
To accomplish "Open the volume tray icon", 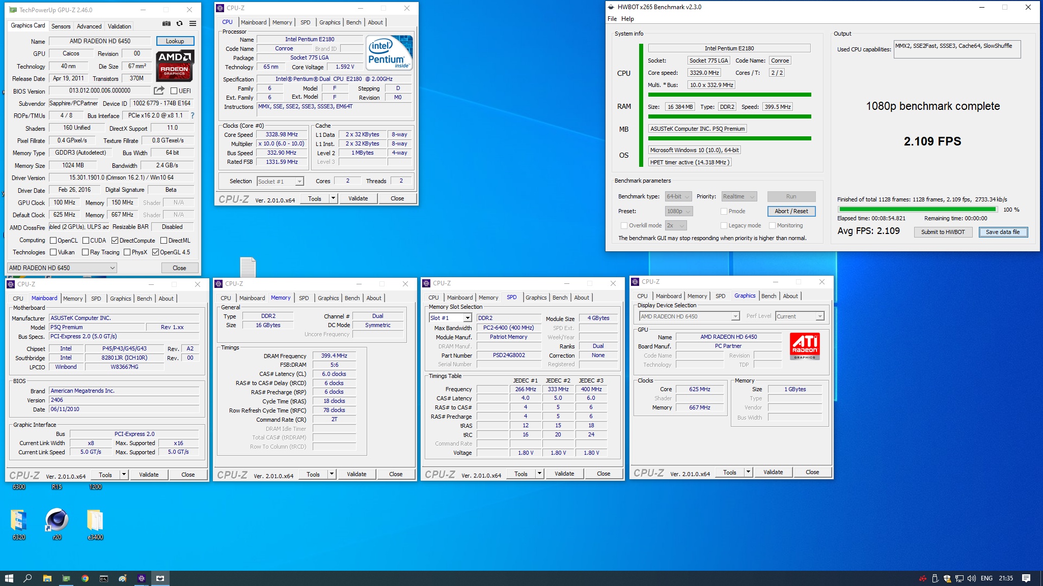I will 971,578.
